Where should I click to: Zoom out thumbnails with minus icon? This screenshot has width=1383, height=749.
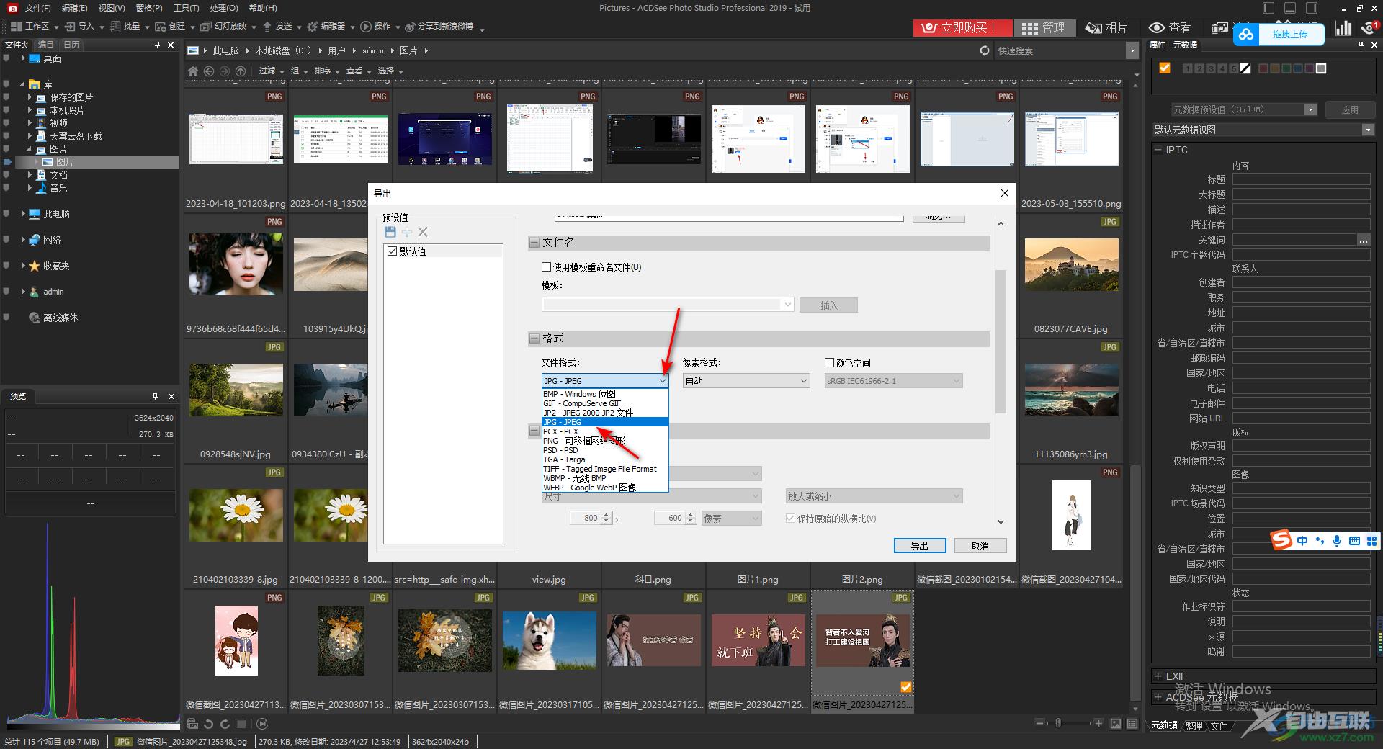pos(1039,723)
